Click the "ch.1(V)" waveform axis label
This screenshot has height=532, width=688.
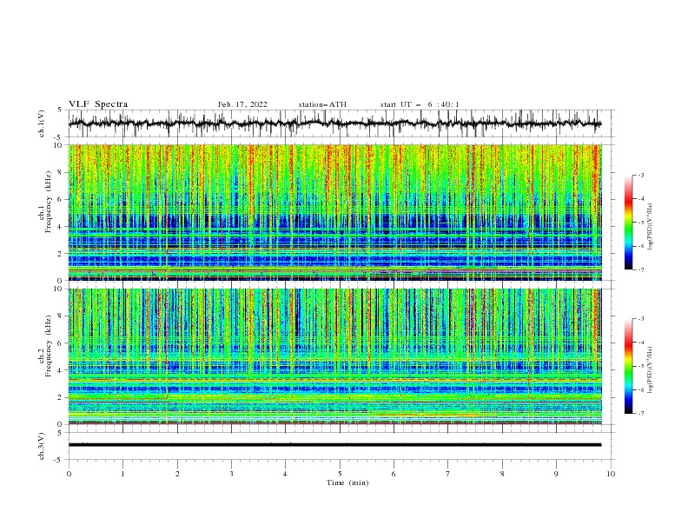pyautogui.click(x=42, y=123)
